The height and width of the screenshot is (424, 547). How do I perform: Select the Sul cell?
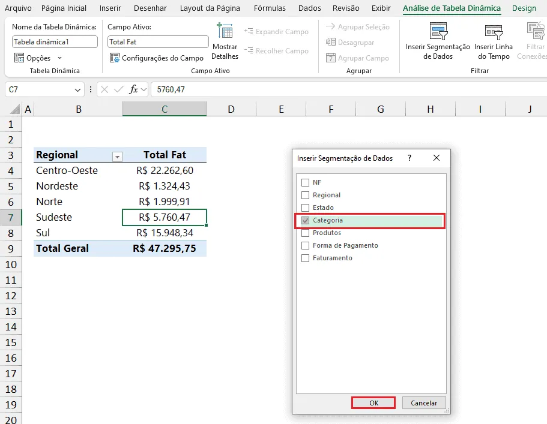click(x=78, y=233)
